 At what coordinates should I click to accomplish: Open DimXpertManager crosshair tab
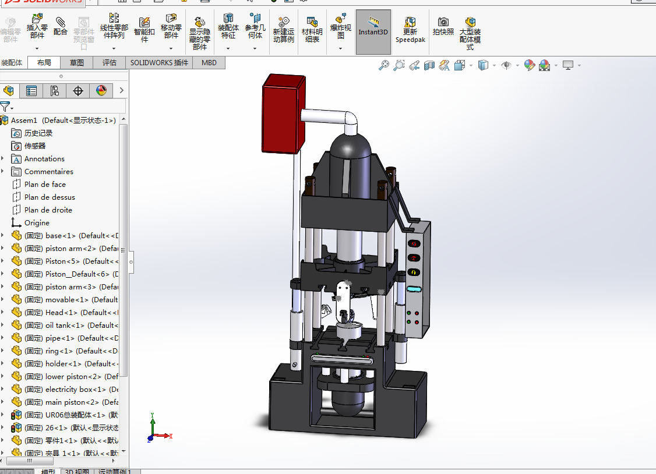pos(78,91)
